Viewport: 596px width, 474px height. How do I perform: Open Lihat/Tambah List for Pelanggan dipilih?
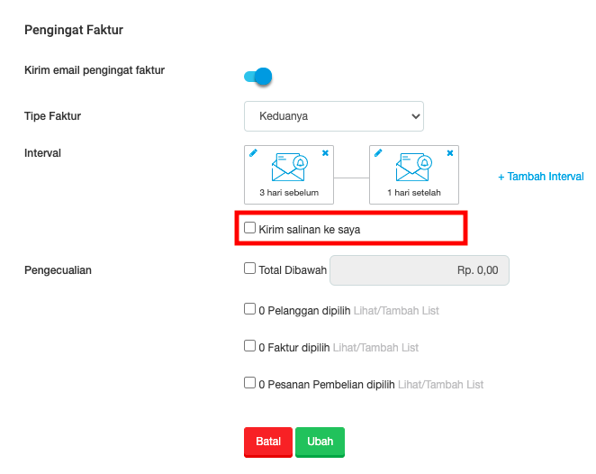point(396,311)
